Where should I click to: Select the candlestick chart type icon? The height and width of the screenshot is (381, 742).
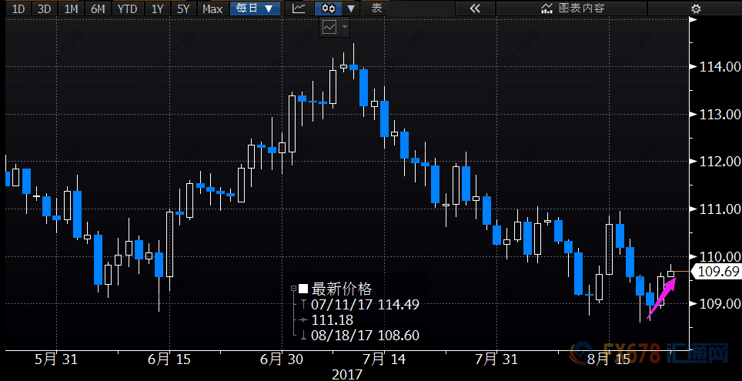click(329, 8)
